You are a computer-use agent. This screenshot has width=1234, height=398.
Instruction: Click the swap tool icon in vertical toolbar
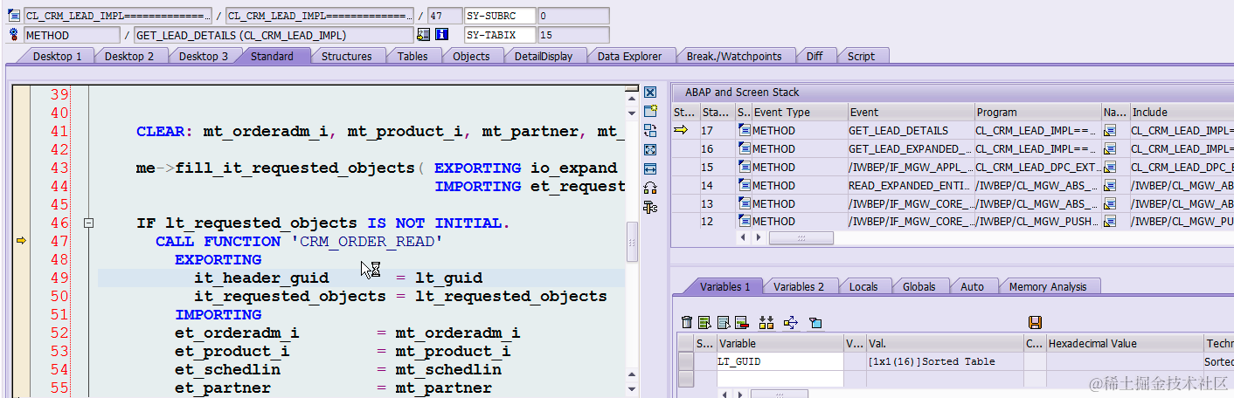649,131
